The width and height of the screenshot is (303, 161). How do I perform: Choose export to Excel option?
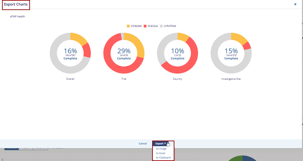(x=161, y=153)
